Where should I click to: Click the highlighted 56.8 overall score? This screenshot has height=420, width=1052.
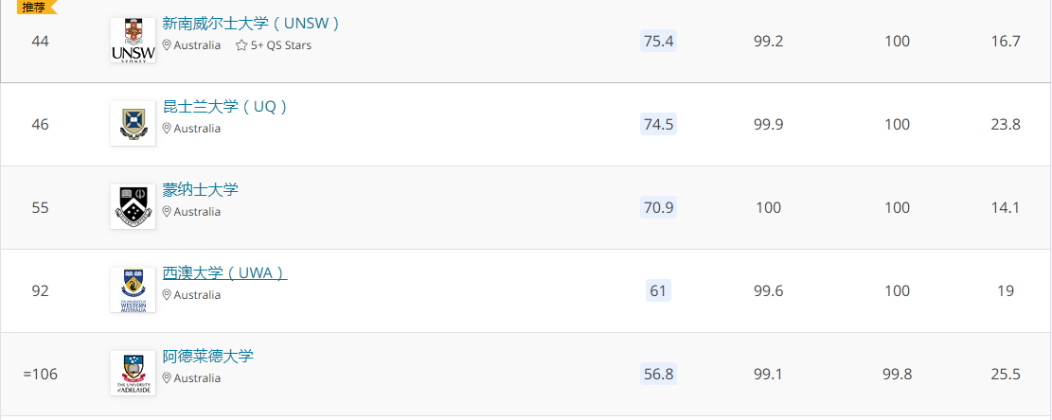tap(658, 374)
